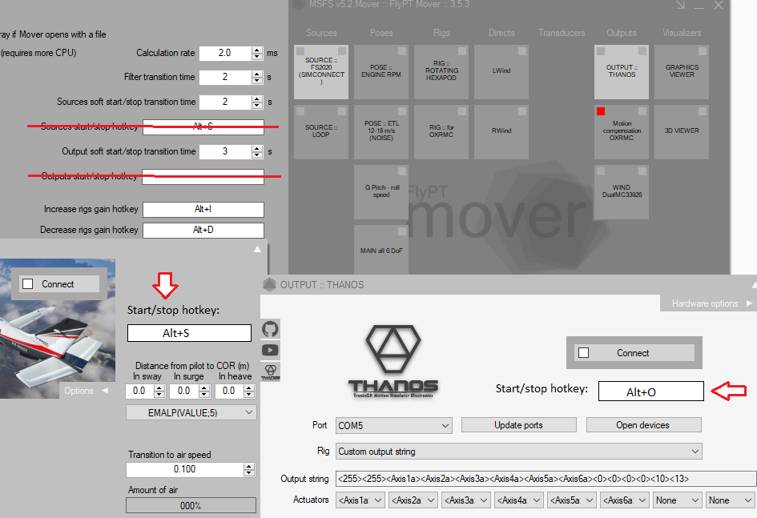
Task: Toggle the Connect checkbox in the source panel
Action: coord(28,284)
